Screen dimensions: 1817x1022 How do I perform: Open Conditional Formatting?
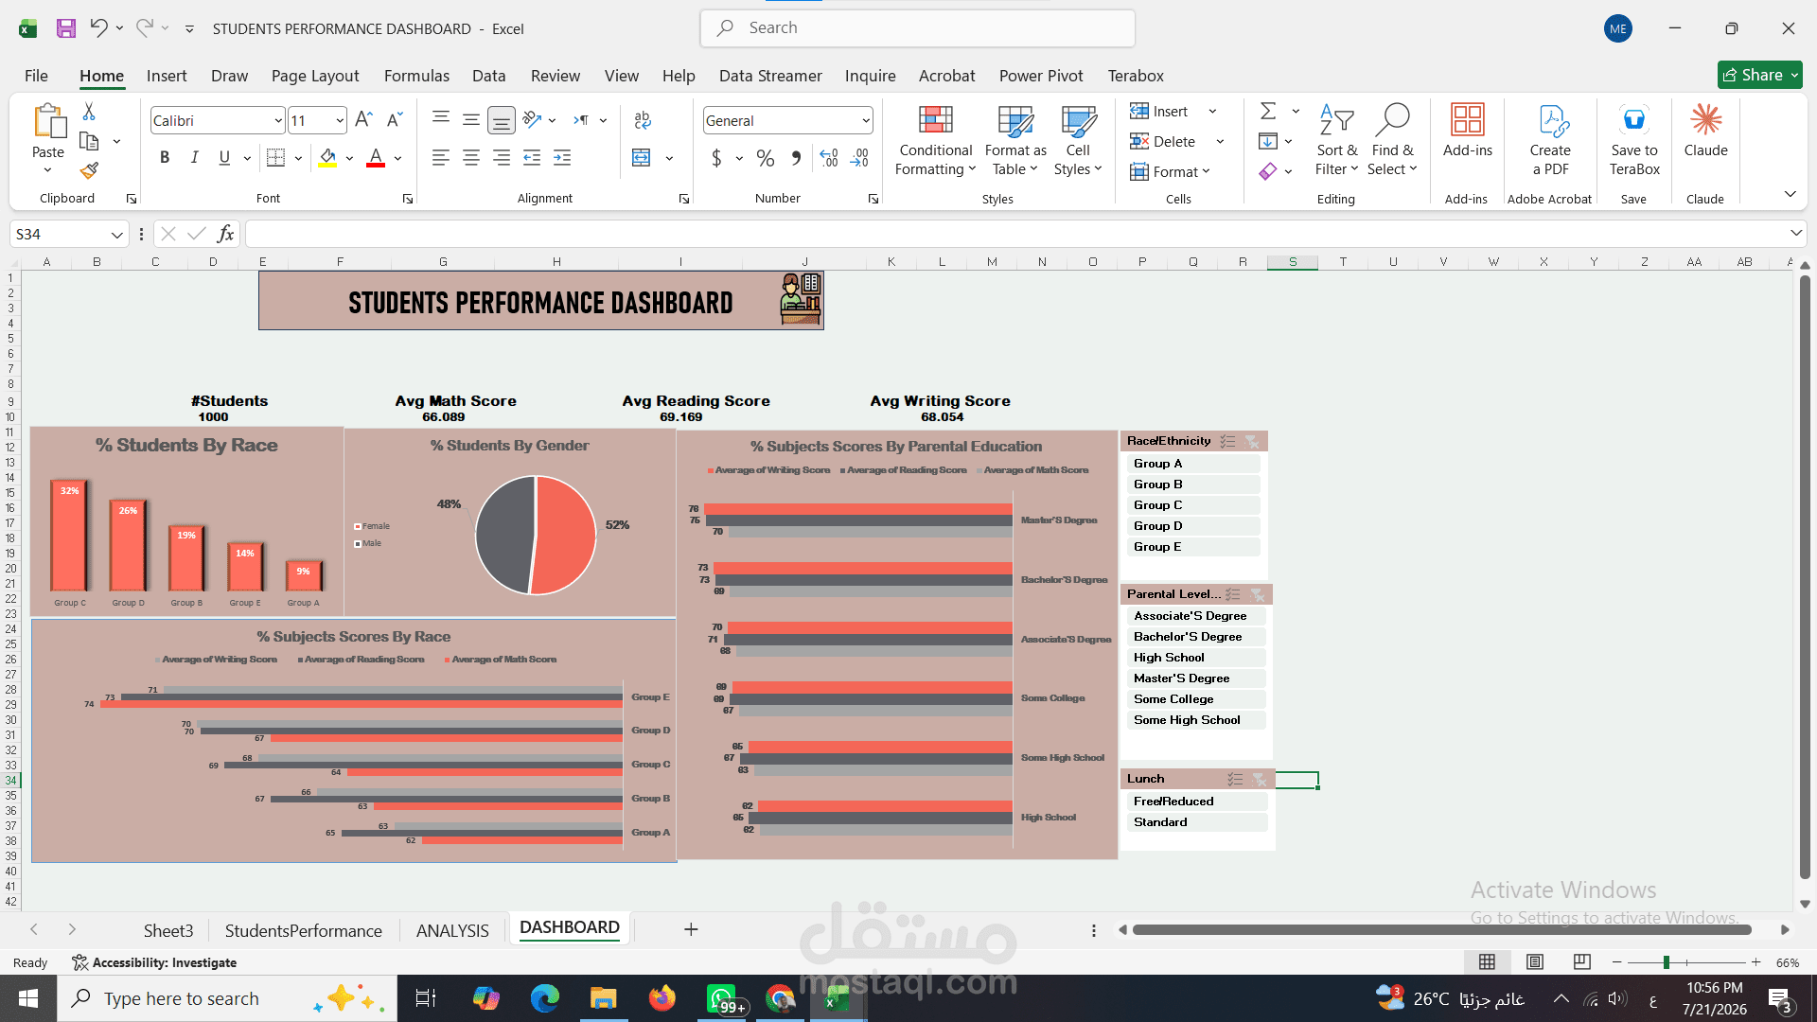click(x=935, y=140)
